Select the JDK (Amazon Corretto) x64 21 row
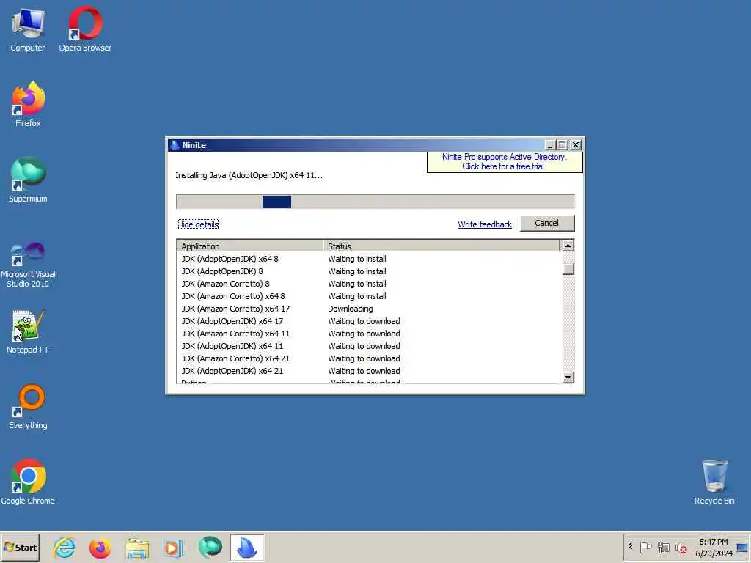Viewport: 751px width, 563px height. pyautogui.click(x=369, y=358)
